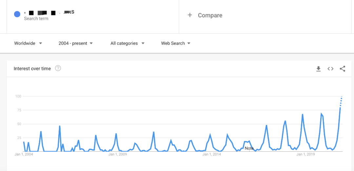Click the Jan 1, 2009 axis label
Viewport: 354px width, 171px height.
[x=118, y=154]
